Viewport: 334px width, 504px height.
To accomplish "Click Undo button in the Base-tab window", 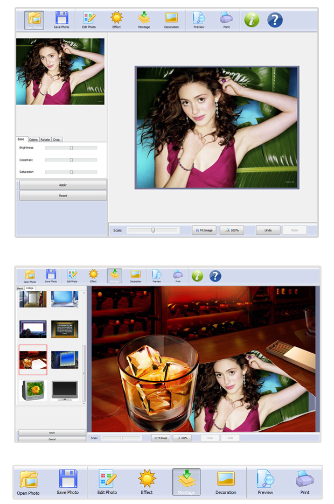I will (x=268, y=230).
